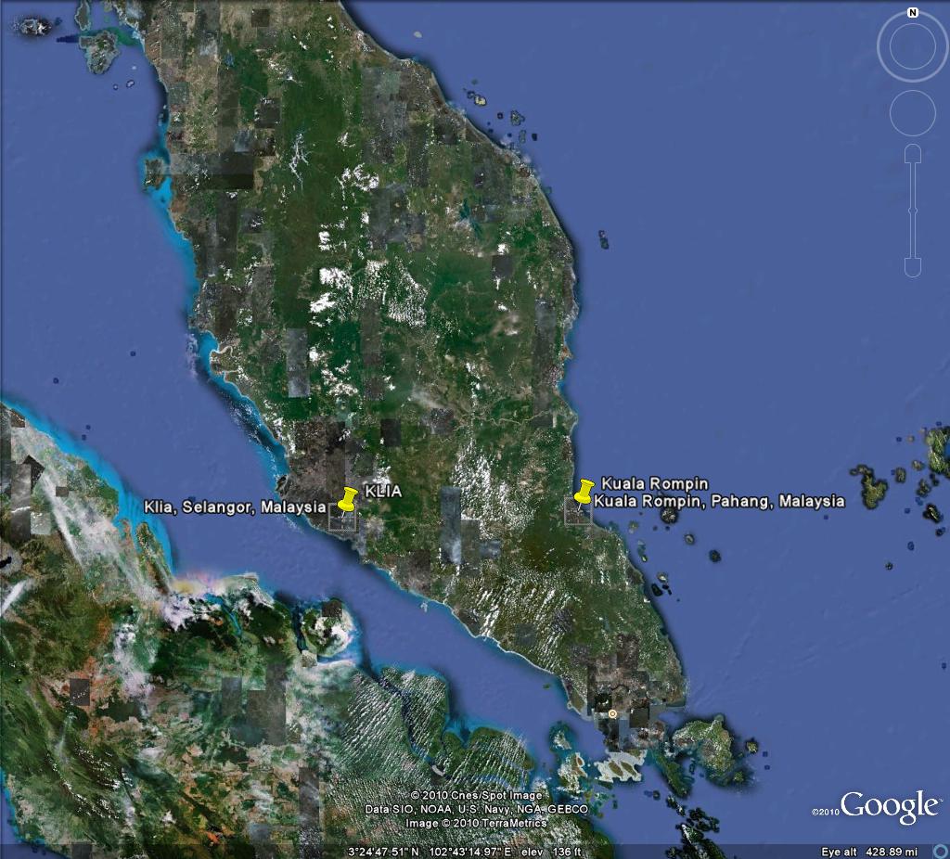Open the Kuala Rompin town label

click(654, 483)
